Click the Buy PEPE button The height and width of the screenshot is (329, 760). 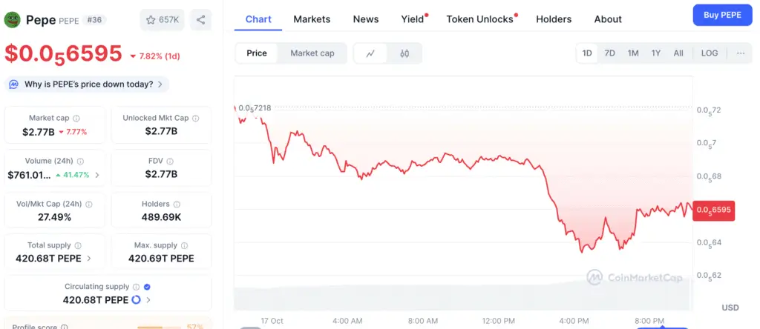[x=722, y=15]
